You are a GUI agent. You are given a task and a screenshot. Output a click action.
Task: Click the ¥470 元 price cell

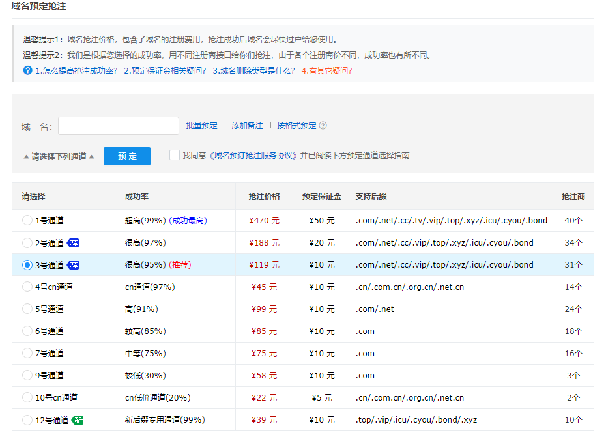pyautogui.click(x=264, y=220)
